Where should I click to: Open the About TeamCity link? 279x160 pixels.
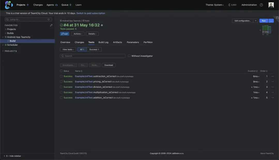click(267, 154)
